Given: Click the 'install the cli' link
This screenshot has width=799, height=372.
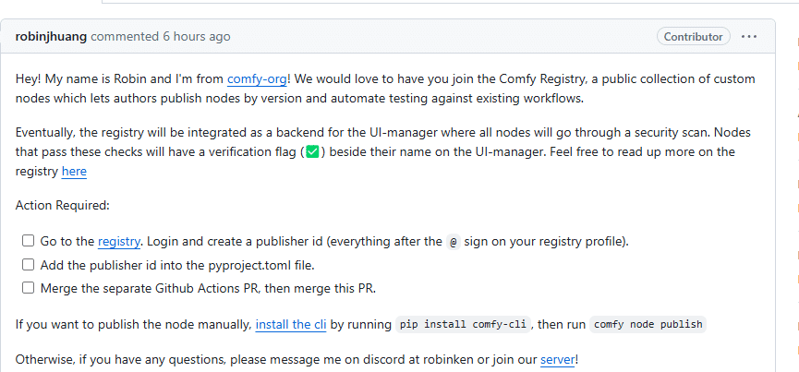Looking at the screenshot, I should pos(291,325).
